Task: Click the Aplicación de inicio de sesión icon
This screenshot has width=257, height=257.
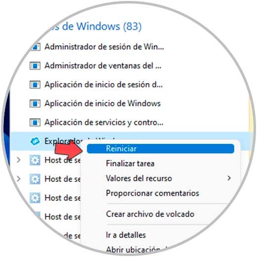Action: [x=35, y=85]
